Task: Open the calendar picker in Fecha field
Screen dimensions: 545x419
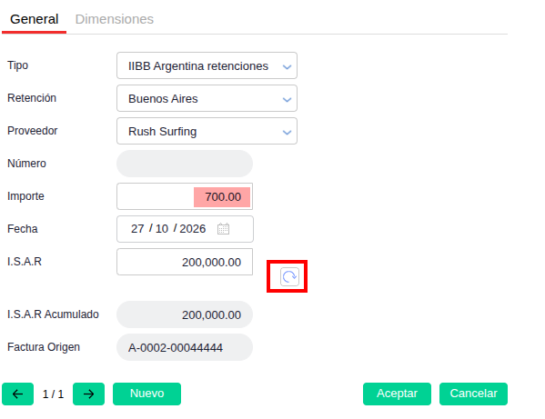Action: pyautogui.click(x=223, y=229)
